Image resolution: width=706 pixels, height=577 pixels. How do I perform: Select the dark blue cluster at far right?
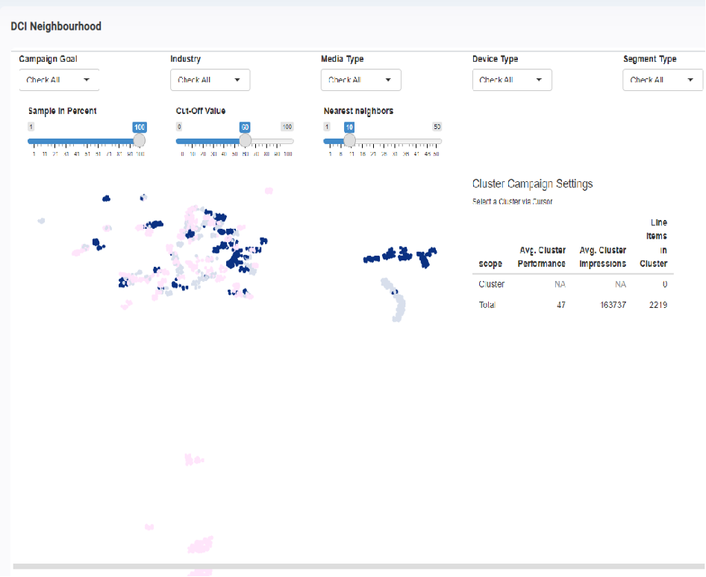428,257
